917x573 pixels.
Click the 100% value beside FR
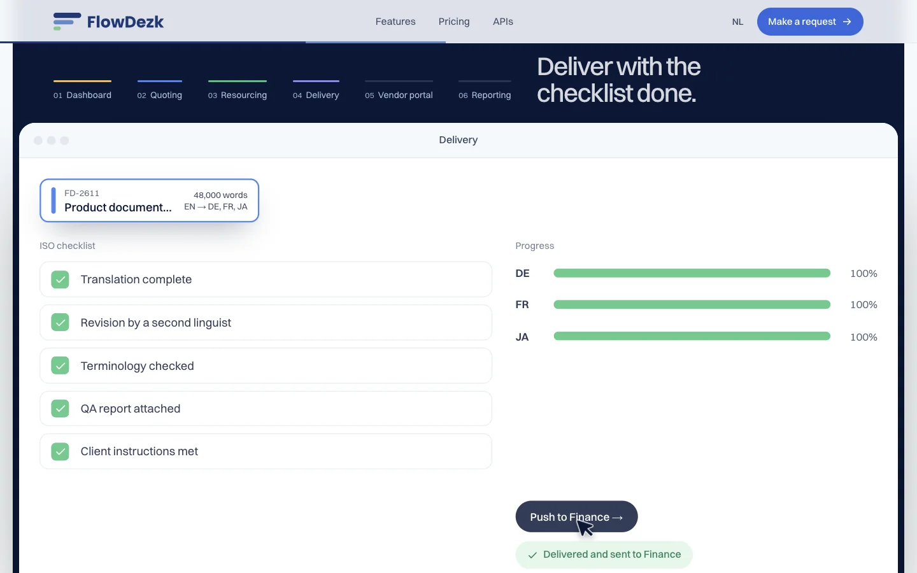(864, 305)
